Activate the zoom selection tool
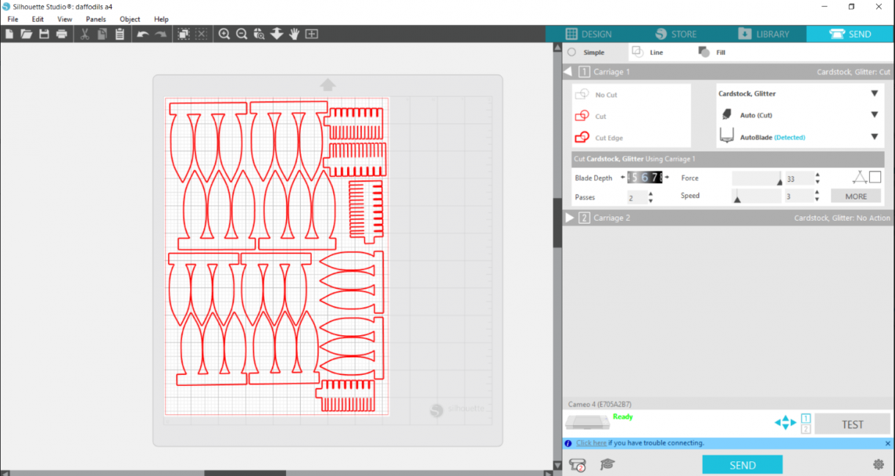895x476 pixels. coord(259,34)
